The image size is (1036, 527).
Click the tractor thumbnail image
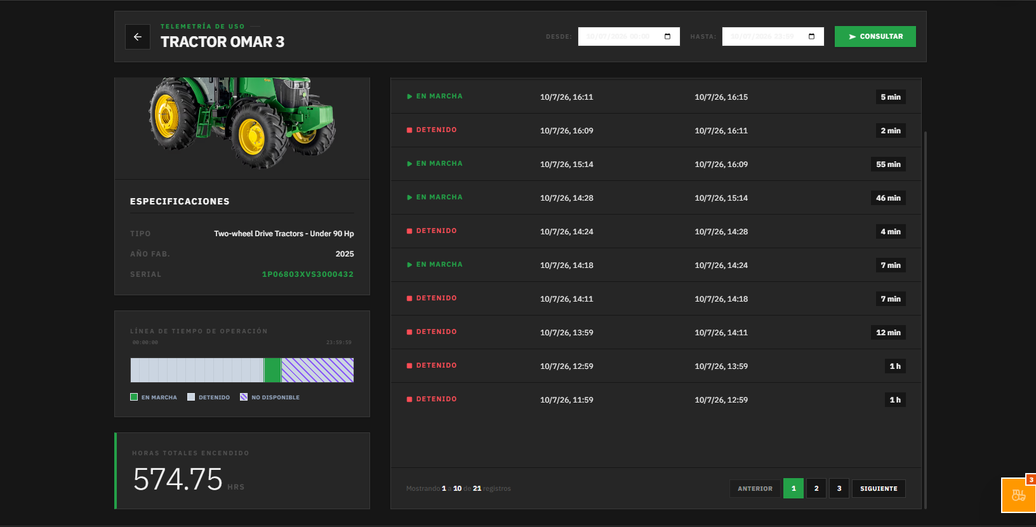[x=242, y=124]
